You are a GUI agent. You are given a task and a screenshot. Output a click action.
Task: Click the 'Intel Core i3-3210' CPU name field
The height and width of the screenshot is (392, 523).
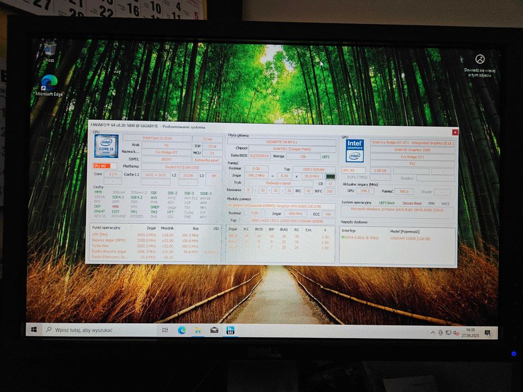157,138
